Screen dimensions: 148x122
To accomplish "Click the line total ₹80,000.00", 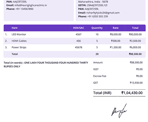I will 135,34.
